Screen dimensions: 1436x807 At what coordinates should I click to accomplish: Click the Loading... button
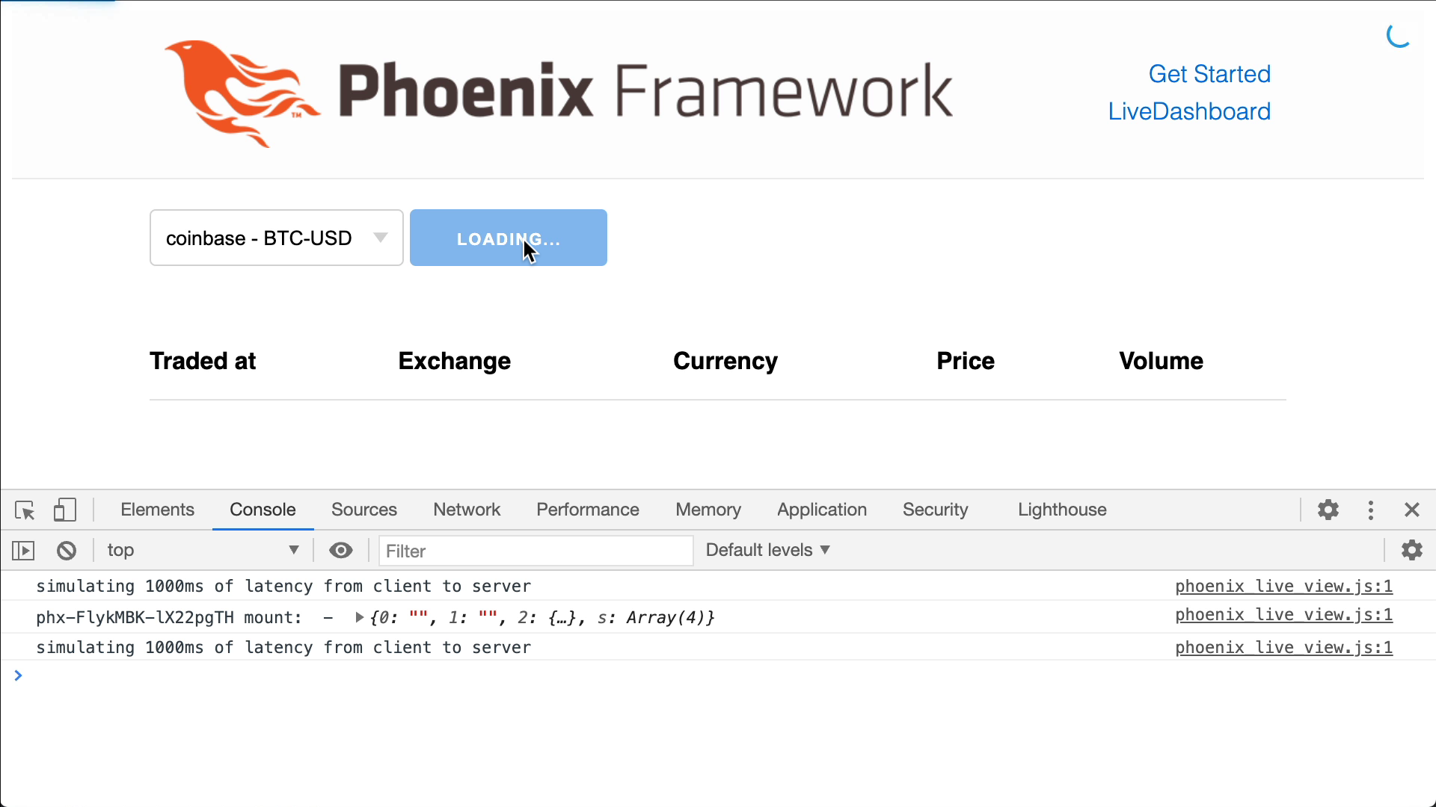click(x=509, y=238)
